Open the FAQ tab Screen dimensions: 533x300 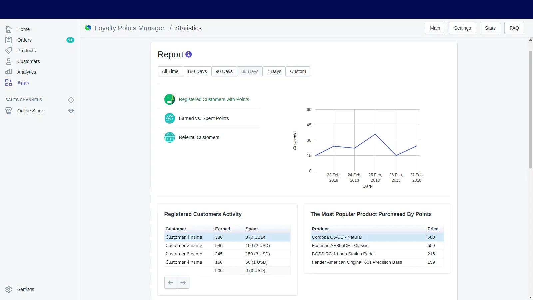pos(514,28)
